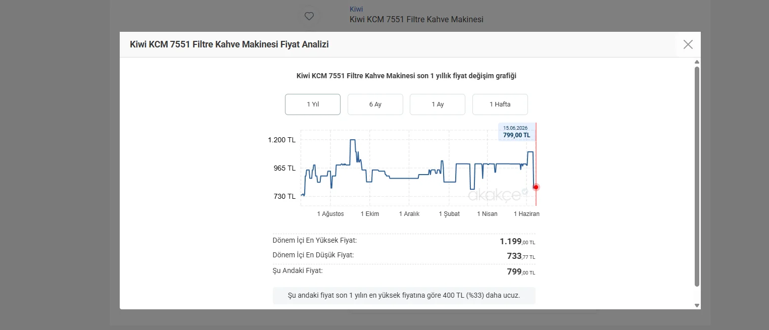This screenshot has height=330, width=769.
Task: Click the modal's vertical scrollbar thumb
Action: pyautogui.click(x=697, y=177)
